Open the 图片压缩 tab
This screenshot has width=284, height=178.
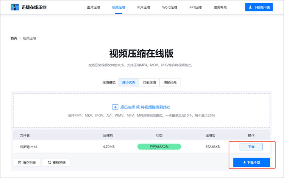(94, 7)
